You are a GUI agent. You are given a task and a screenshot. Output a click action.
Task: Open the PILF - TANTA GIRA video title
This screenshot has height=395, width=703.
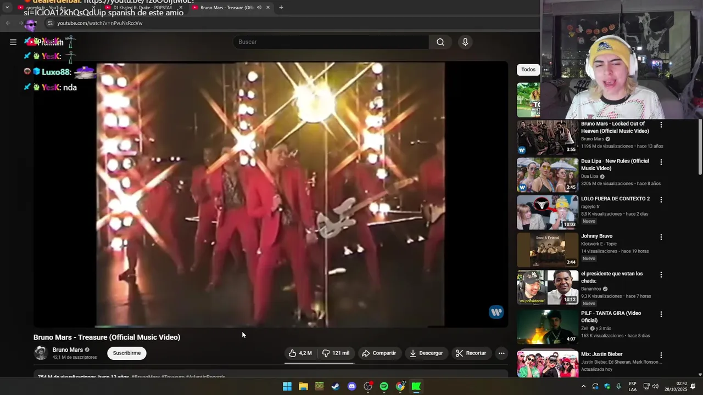pyautogui.click(x=611, y=317)
